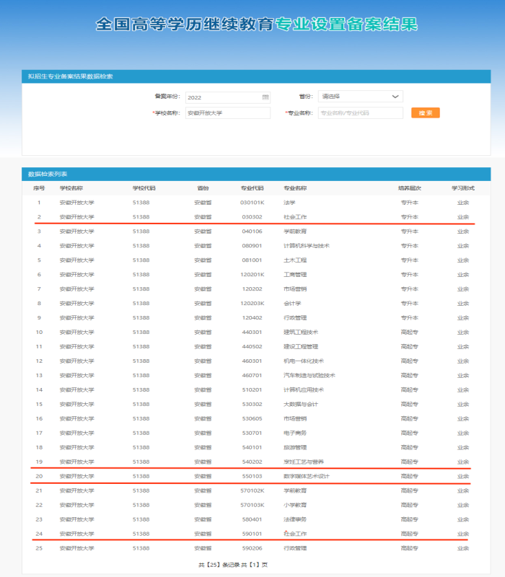
Task: Select the 大数据与会计 row
Action: point(300,404)
